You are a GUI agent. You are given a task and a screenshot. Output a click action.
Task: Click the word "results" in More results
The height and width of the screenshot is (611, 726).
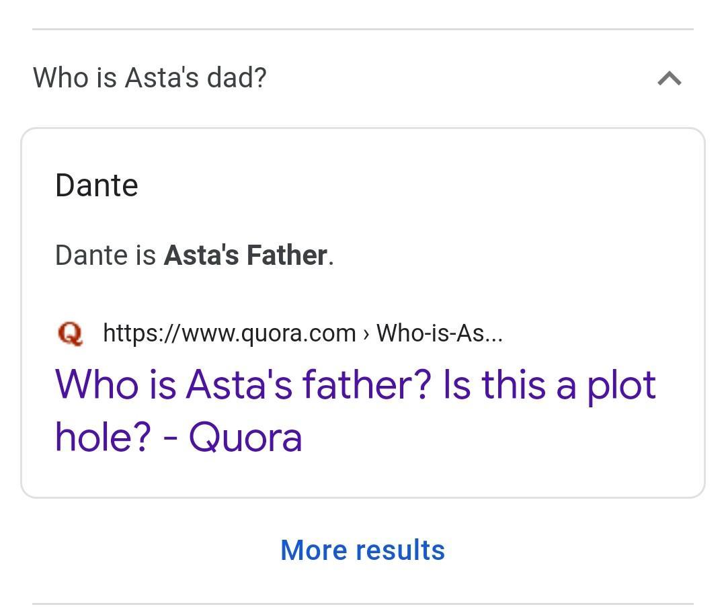coord(400,550)
